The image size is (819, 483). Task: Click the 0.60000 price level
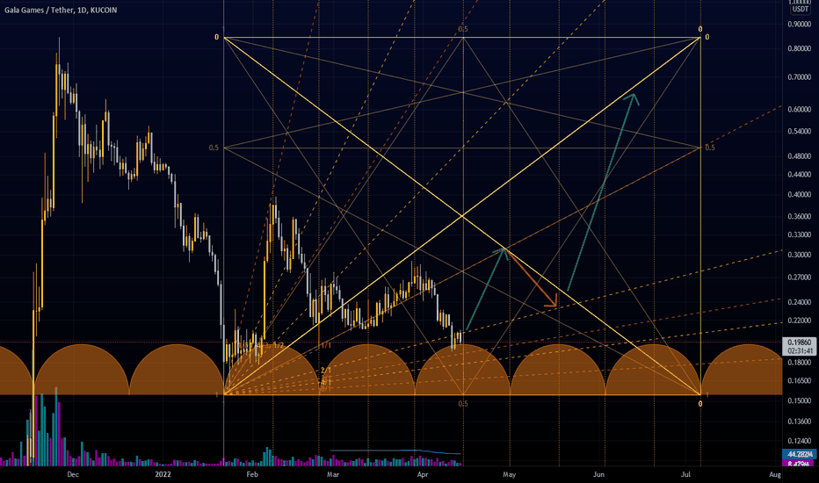(x=799, y=110)
